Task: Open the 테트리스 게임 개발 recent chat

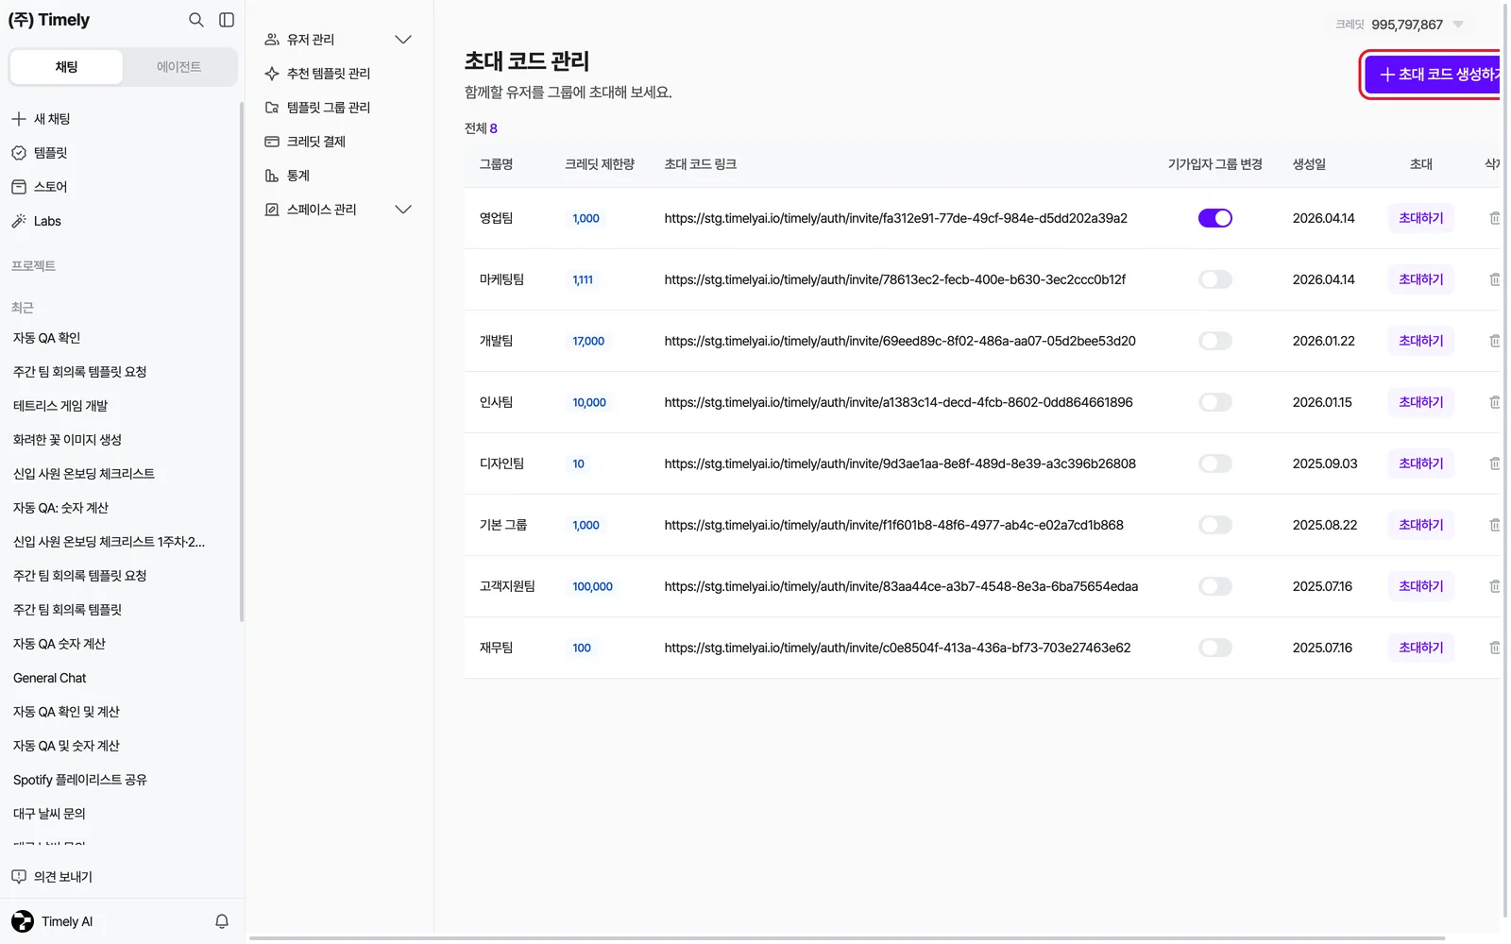Action: [60, 406]
